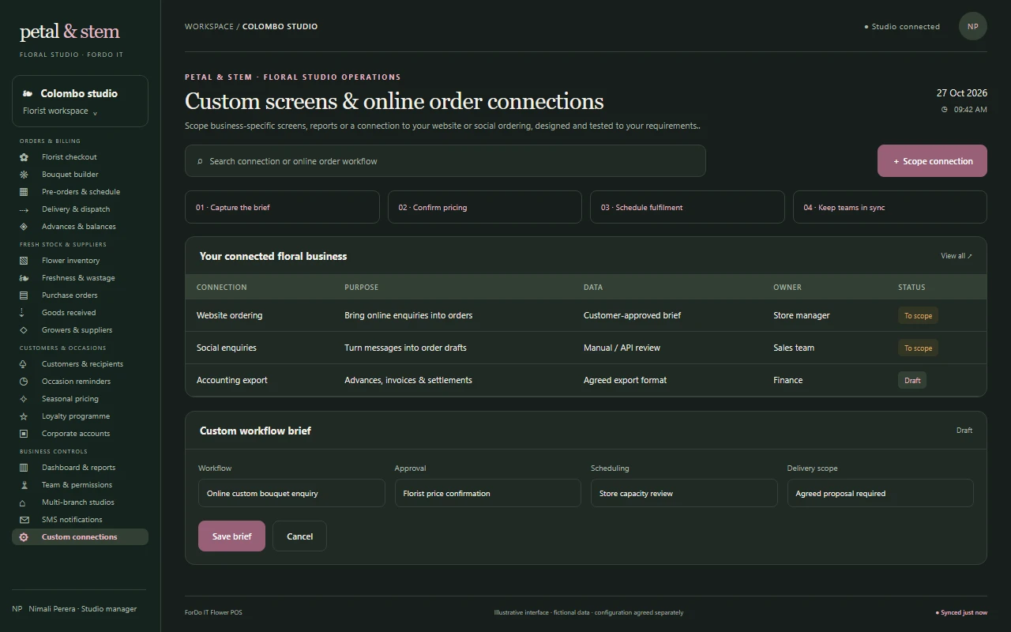Go to Multi-branch studios

pyautogui.click(x=80, y=502)
